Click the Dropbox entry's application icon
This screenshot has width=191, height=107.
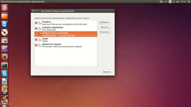coord(40,23)
